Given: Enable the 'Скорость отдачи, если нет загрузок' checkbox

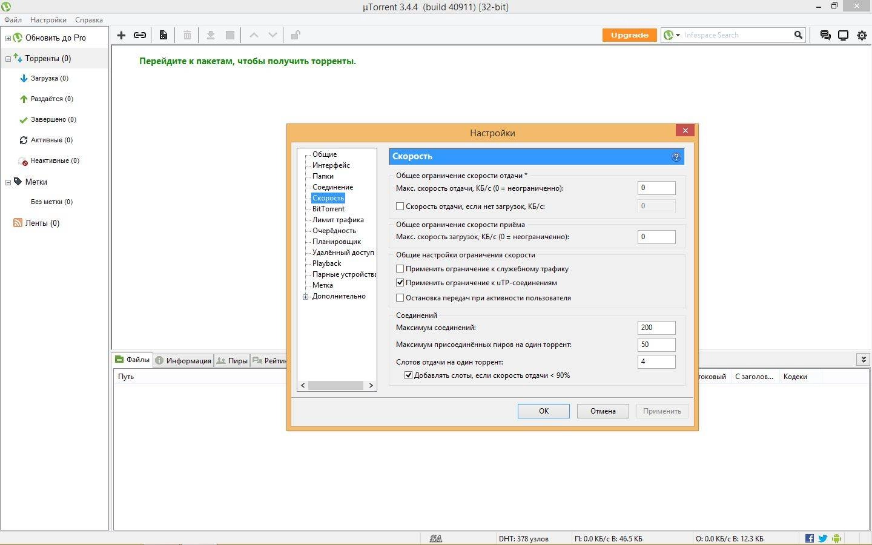Looking at the screenshot, I should click(400, 206).
